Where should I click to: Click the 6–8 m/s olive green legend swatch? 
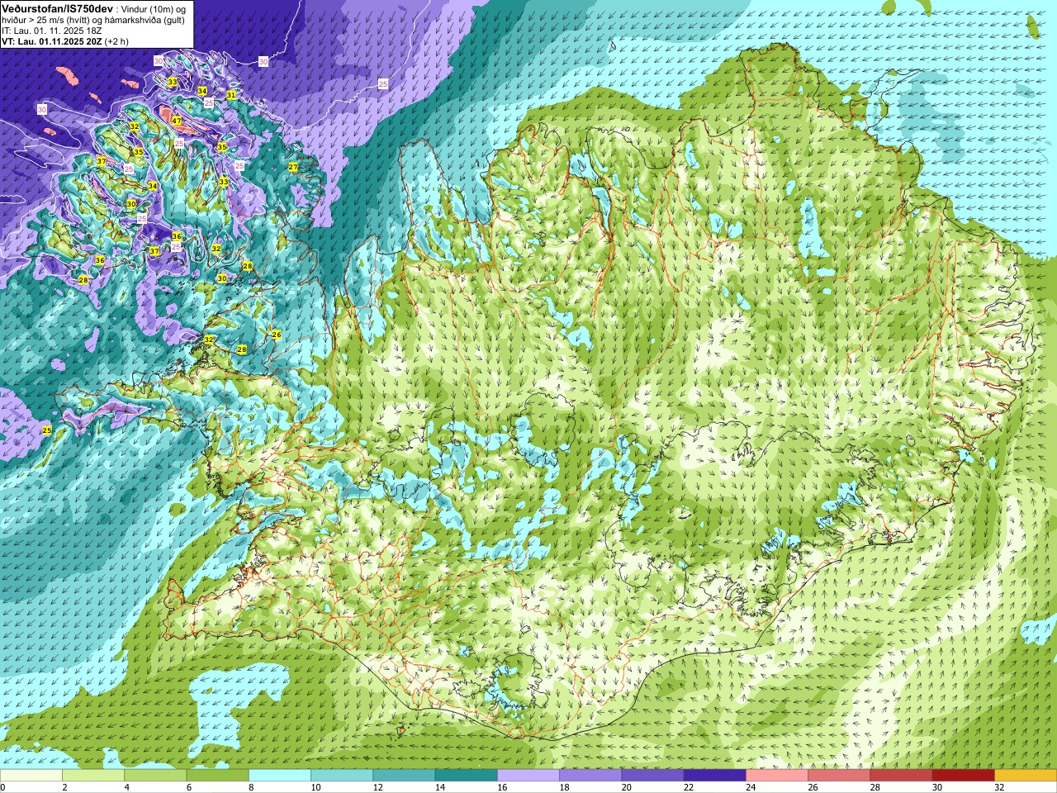pos(218,776)
